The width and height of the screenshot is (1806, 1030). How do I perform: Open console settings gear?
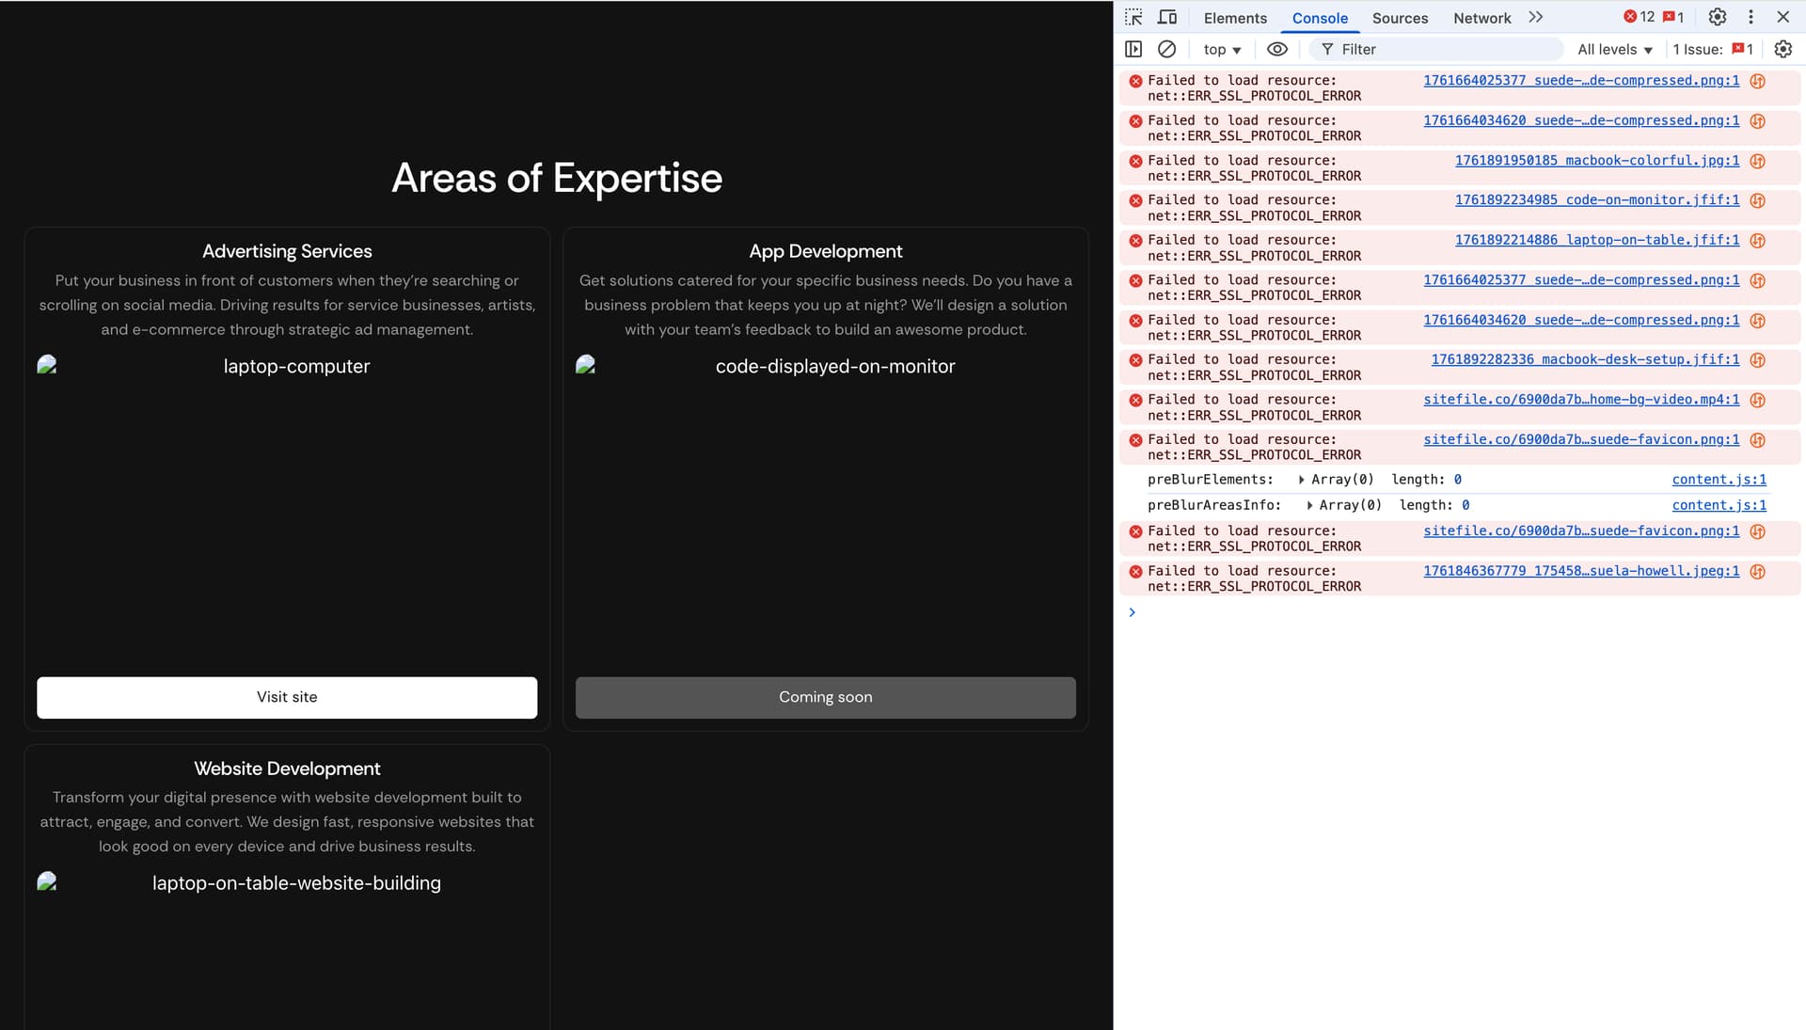pyautogui.click(x=1782, y=49)
